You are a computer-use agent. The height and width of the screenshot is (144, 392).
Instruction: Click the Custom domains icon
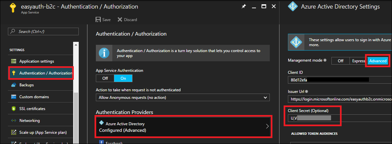click(x=14, y=97)
